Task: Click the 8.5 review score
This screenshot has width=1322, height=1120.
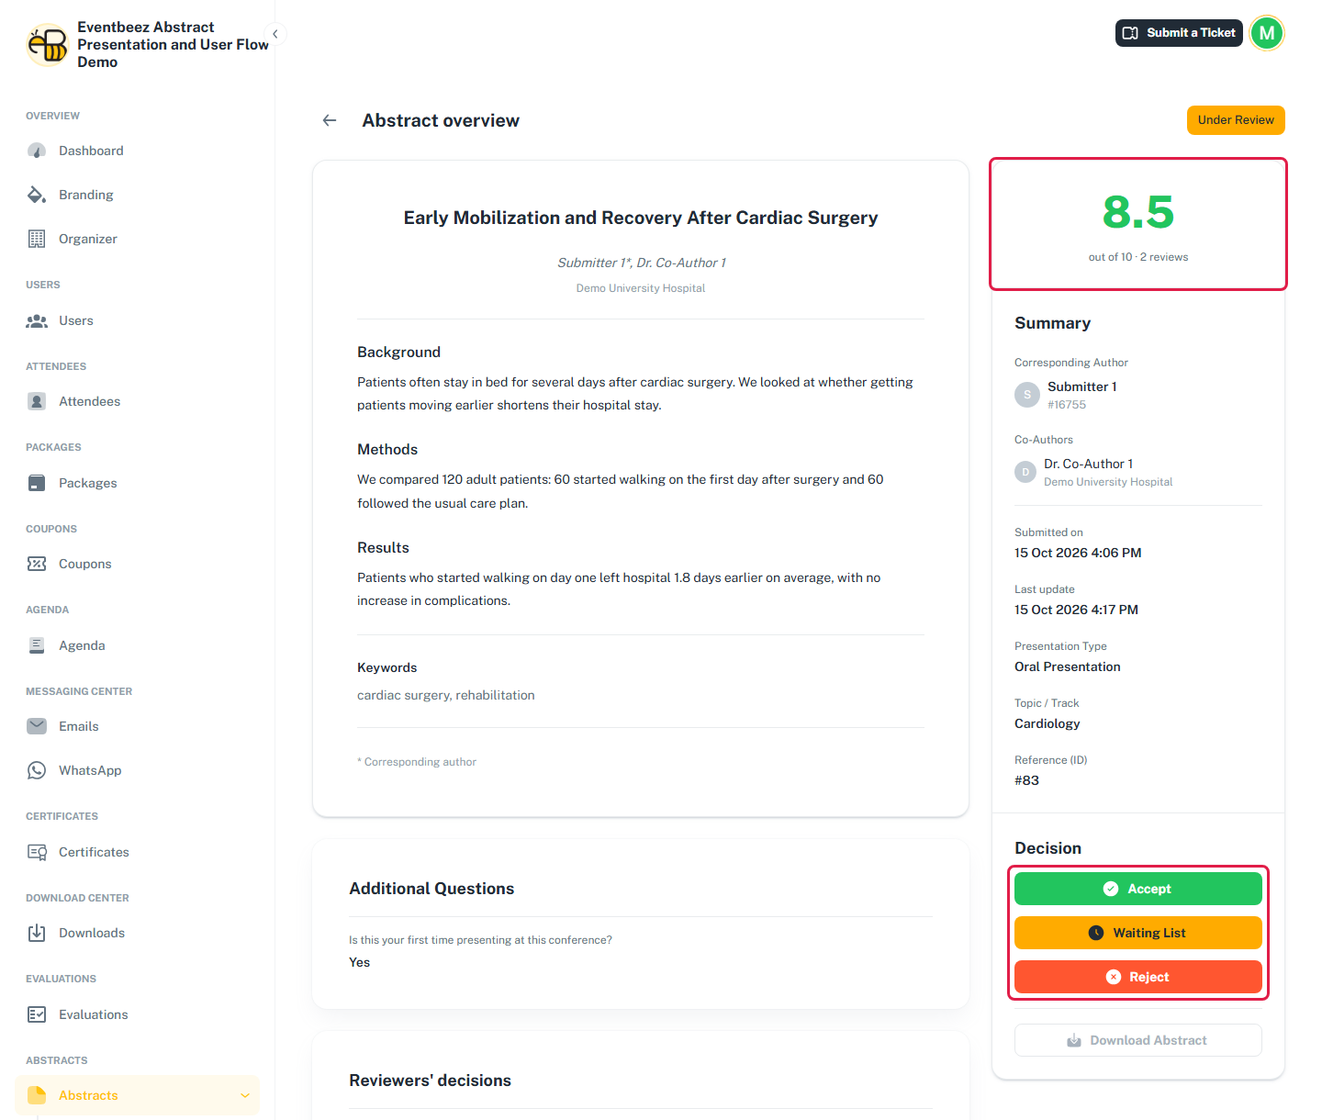Action: tap(1138, 212)
